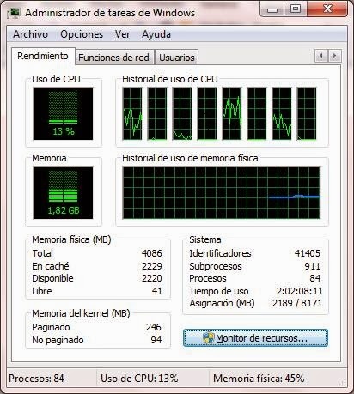Open the Ver menu

pyautogui.click(x=122, y=34)
